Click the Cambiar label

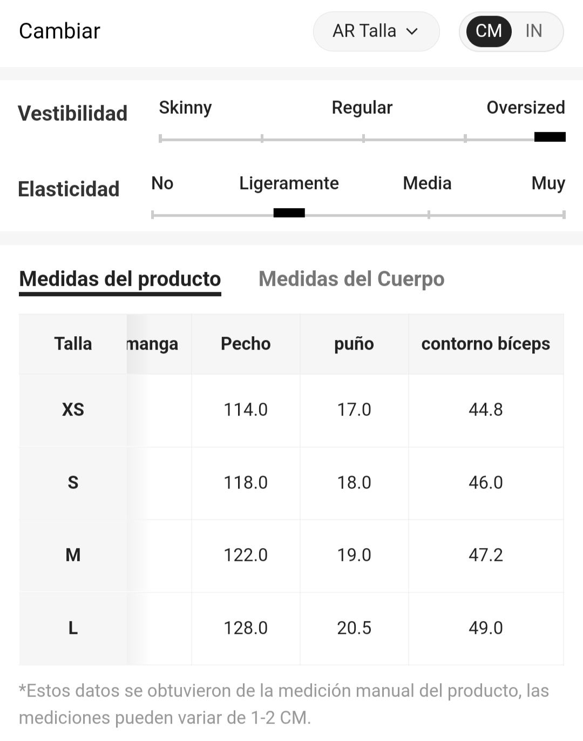(x=59, y=31)
